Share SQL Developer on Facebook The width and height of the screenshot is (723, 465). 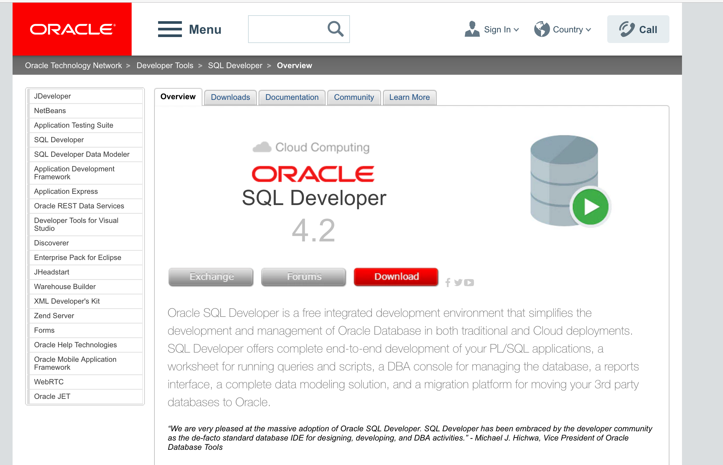tap(447, 283)
